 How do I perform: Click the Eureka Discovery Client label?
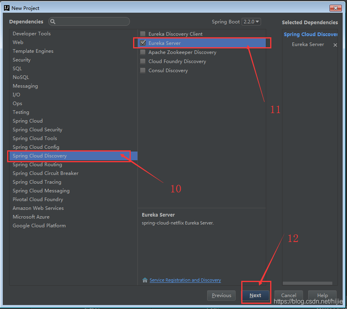click(x=175, y=34)
